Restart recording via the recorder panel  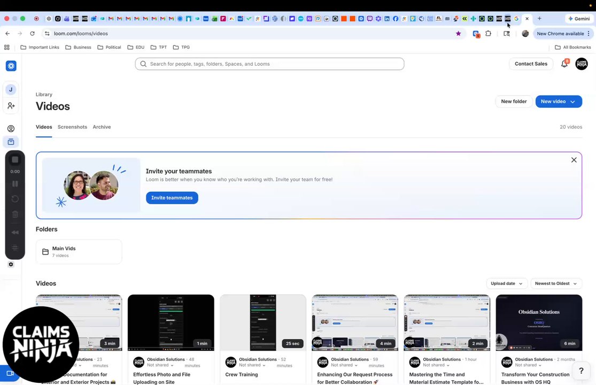(15, 199)
